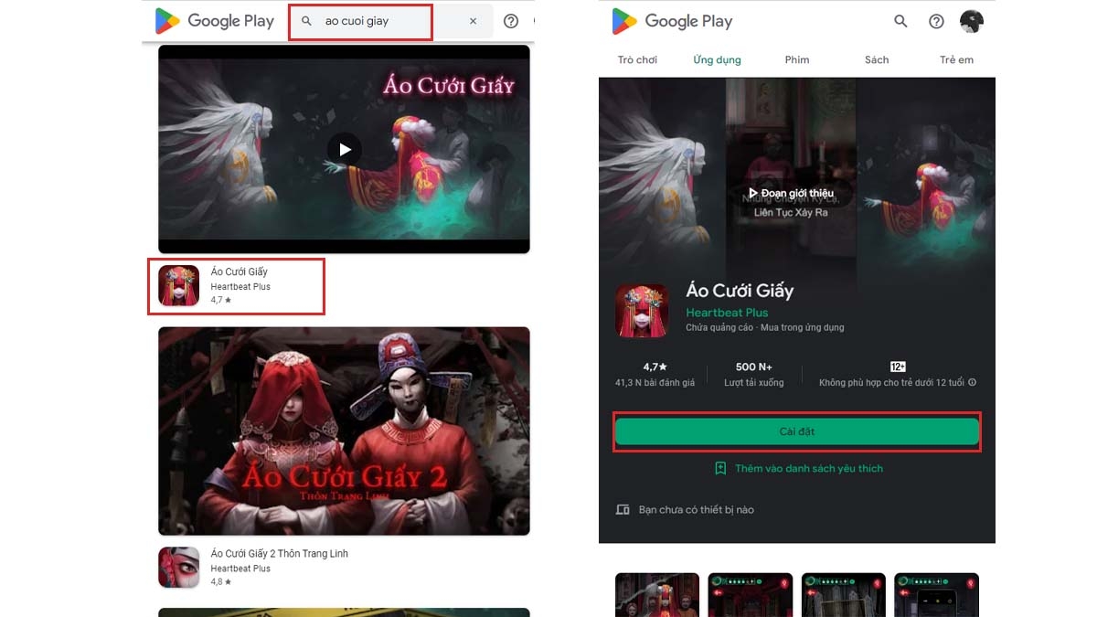The height and width of the screenshot is (617, 1097).
Task: Click the devices icon beside 'Bạn chưa có thiết bị nào'
Action: (x=623, y=509)
